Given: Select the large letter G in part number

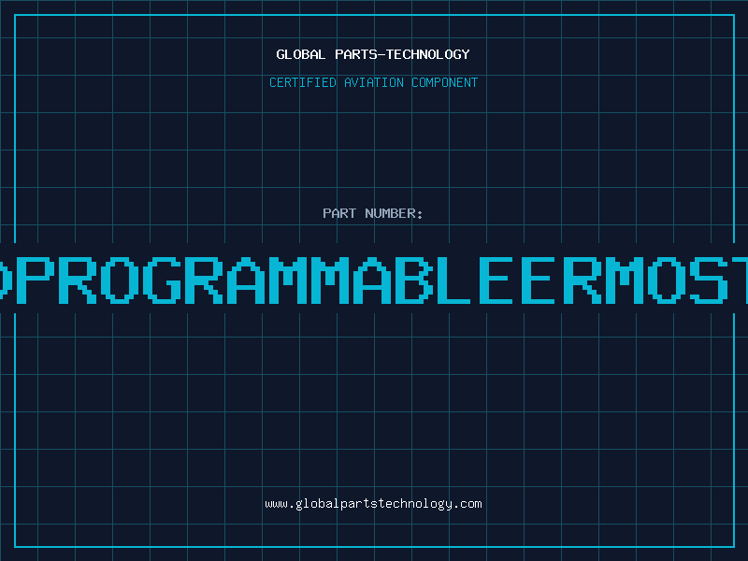Looking at the screenshot, I should (x=162, y=280).
